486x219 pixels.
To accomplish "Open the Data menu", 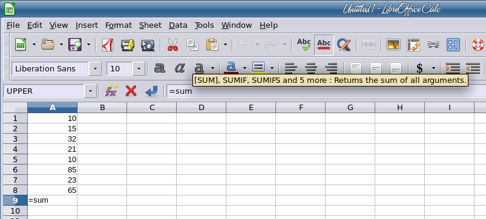I will coord(178,25).
